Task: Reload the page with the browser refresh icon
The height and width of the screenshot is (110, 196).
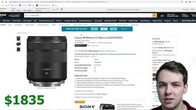Action: [x=2, y=2]
